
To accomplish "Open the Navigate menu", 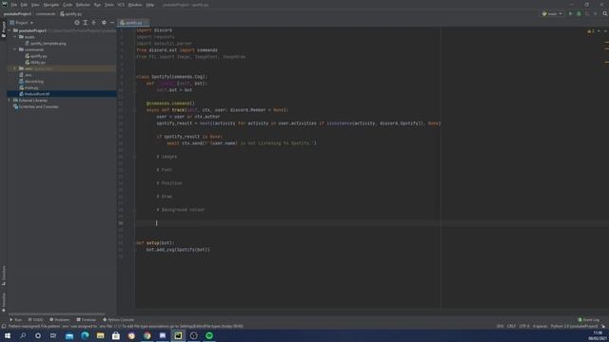I will coord(50,5).
